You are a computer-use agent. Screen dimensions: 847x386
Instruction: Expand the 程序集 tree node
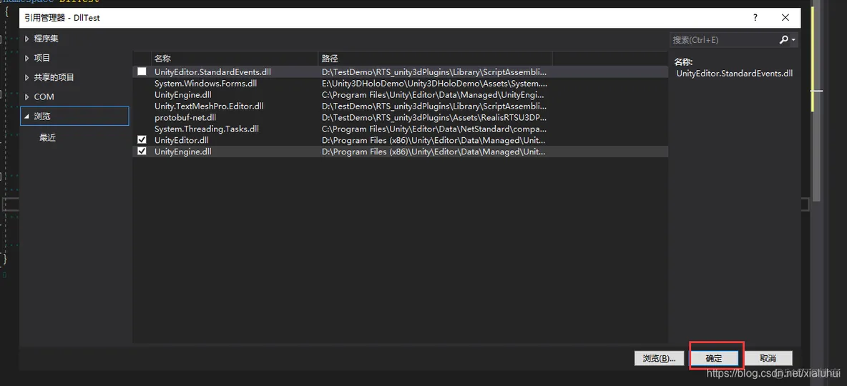coord(27,39)
